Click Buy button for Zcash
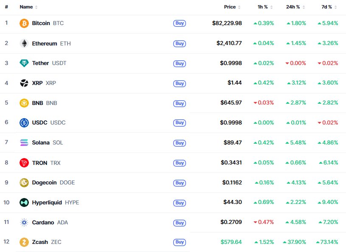346x252 pixels. (180, 242)
